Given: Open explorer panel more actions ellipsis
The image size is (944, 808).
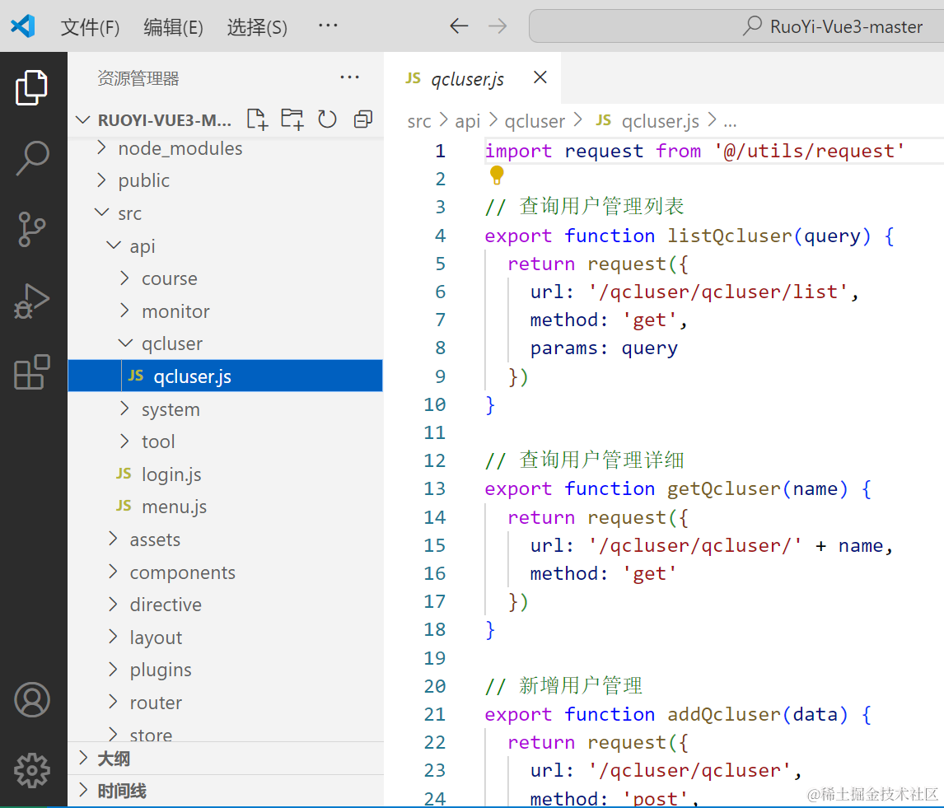Looking at the screenshot, I should pos(349,77).
